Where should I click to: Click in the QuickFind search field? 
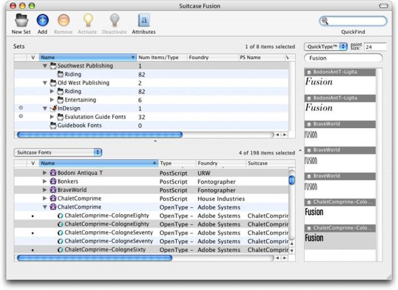(x=354, y=21)
